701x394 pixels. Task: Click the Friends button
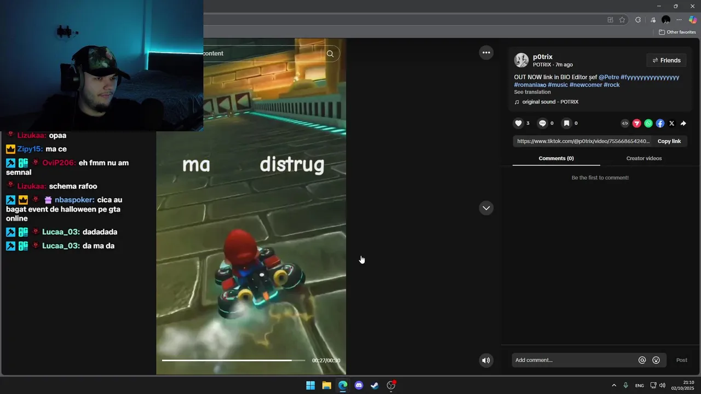pos(666,60)
